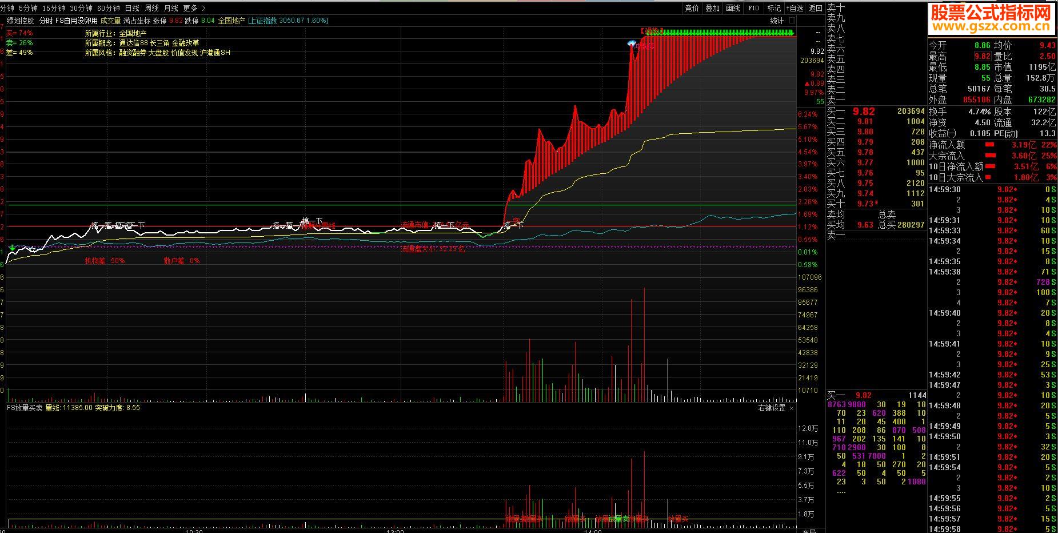Click the 所属概念 concept line
The width and height of the screenshot is (1058, 533).
142,43
